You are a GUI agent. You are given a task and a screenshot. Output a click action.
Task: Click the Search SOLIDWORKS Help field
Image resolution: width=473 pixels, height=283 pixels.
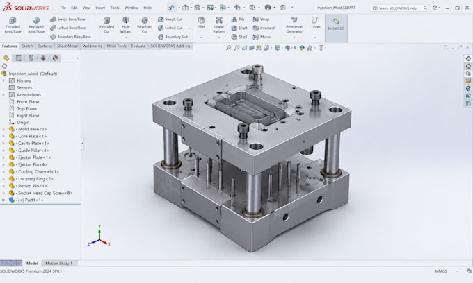[x=400, y=8]
